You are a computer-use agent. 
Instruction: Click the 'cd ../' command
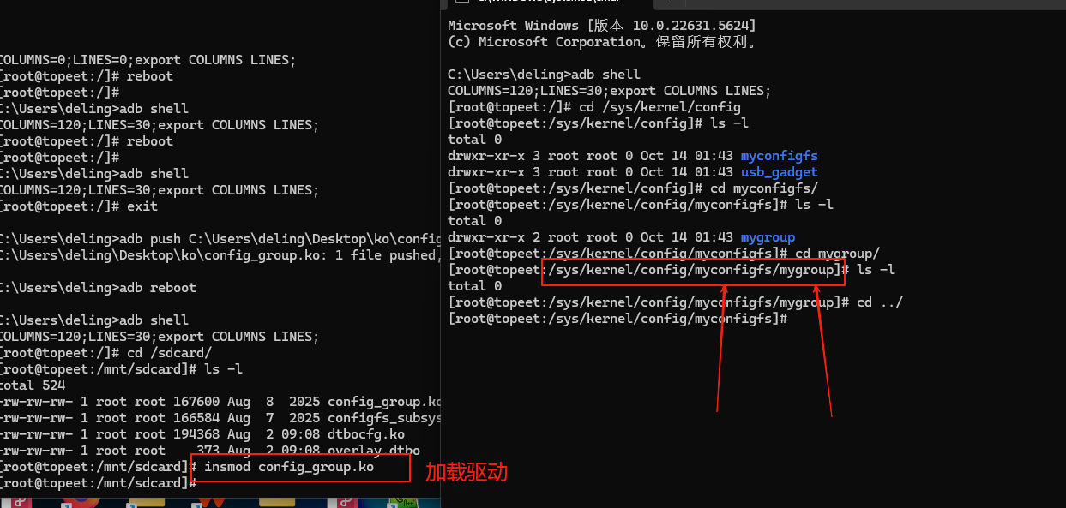tap(880, 302)
